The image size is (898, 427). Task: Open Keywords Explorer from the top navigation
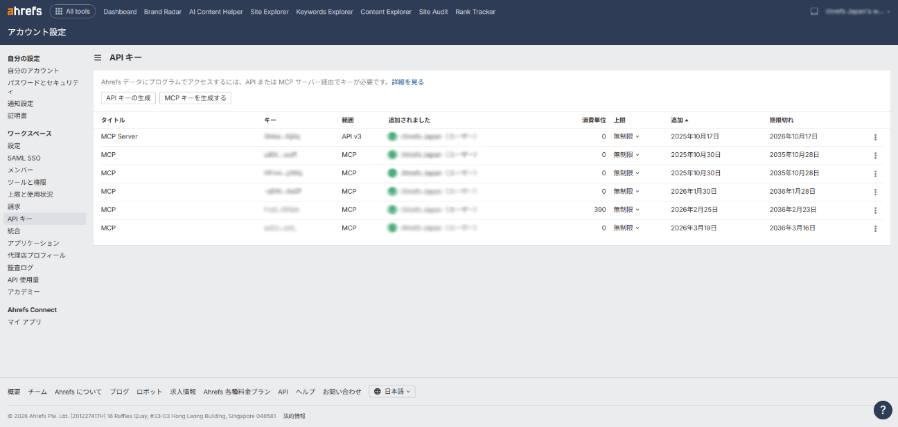point(324,11)
